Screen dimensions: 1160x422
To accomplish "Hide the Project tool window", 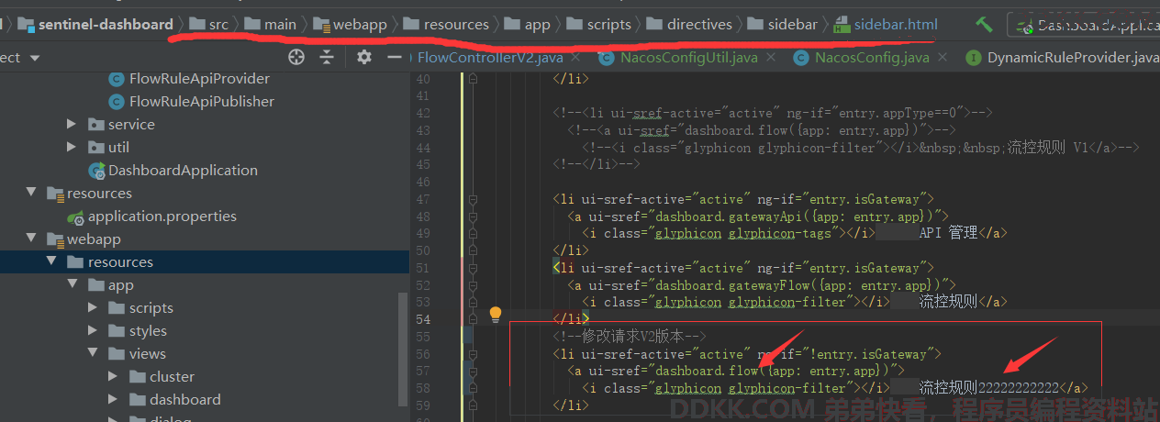I will click(395, 58).
